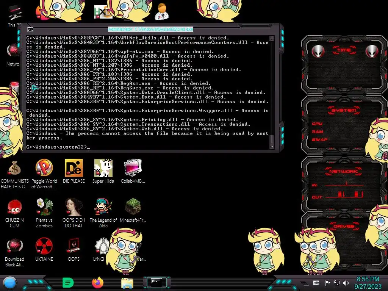This screenshot has height=291, width=388.
Task: Open File Explorer from the taskbar
Action: click(127, 283)
